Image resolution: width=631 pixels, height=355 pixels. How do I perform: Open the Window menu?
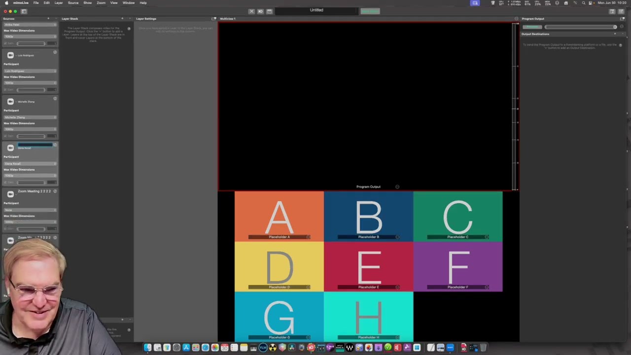pos(129,3)
